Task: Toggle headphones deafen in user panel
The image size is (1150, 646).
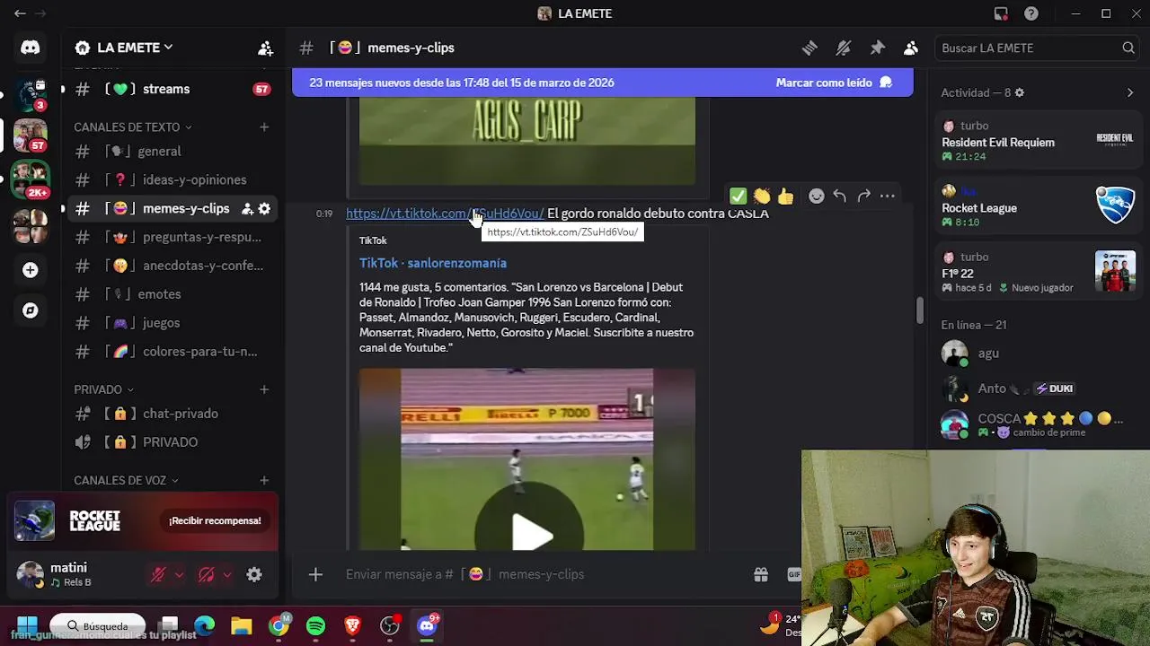Action: (207, 575)
